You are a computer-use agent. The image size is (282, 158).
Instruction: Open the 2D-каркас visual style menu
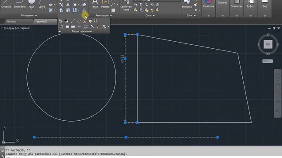coord(23,28)
